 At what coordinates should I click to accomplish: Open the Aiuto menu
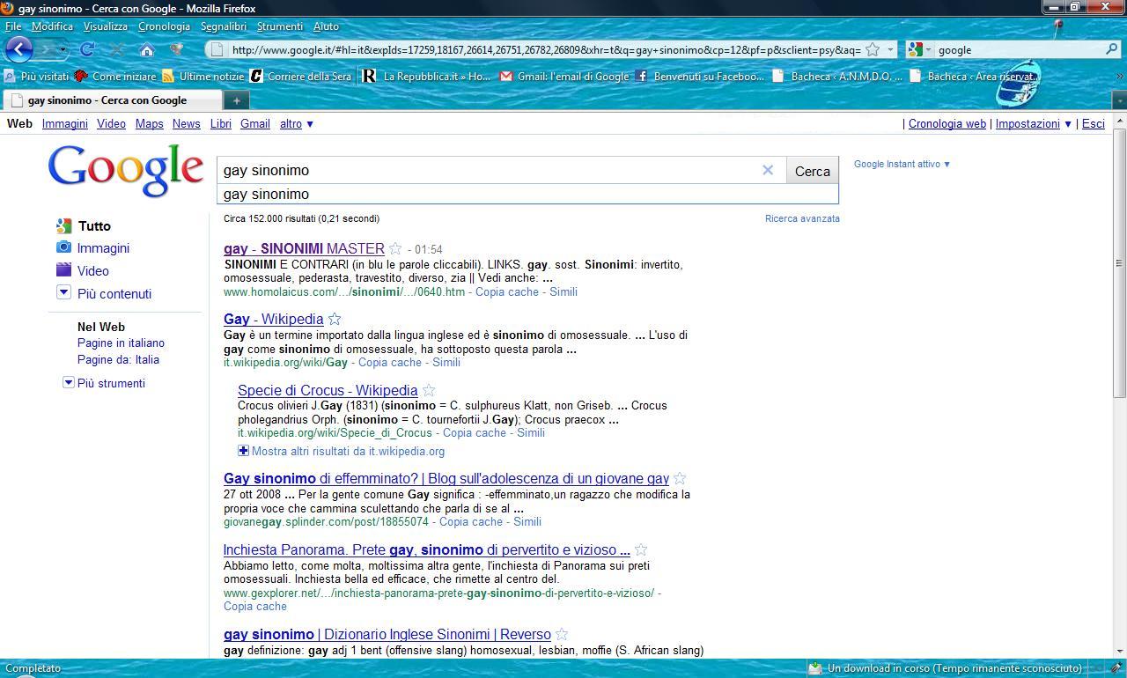coord(326,26)
